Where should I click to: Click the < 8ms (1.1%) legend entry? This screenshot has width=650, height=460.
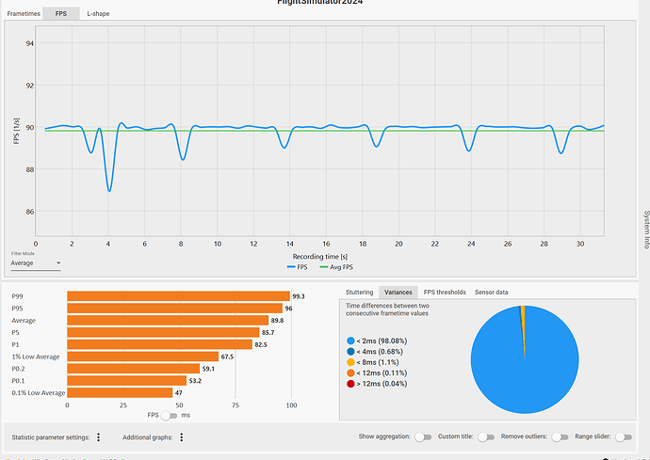pyautogui.click(x=373, y=363)
